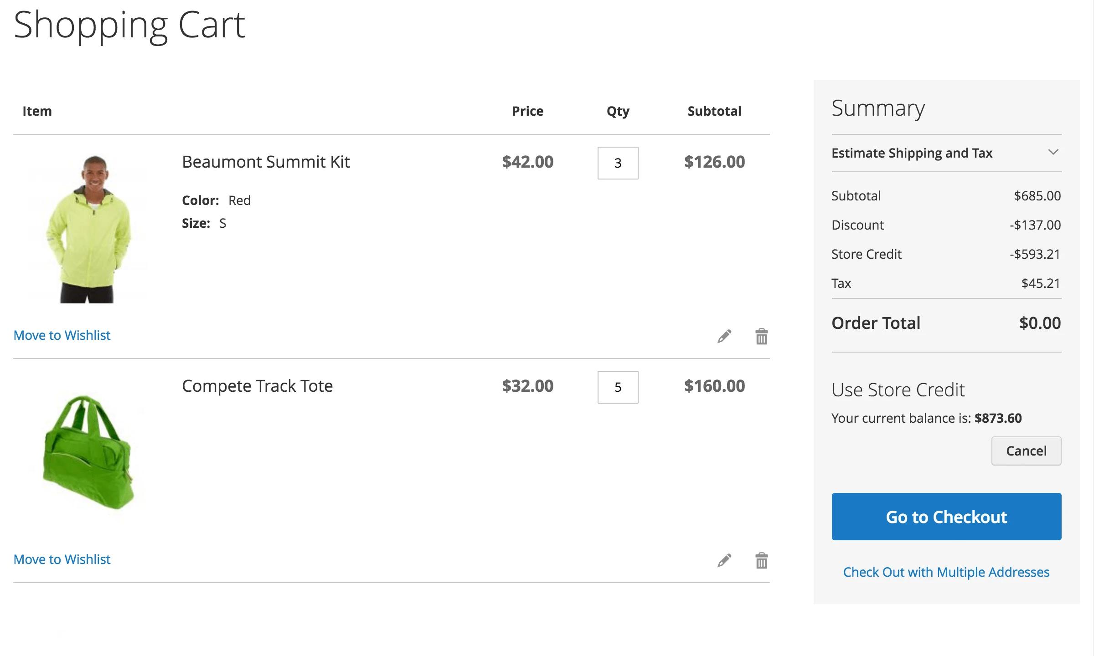Image resolution: width=1094 pixels, height=656 pixels.
Task: Click the $126.00 item subtotal
Action: [x=714, y=162]
